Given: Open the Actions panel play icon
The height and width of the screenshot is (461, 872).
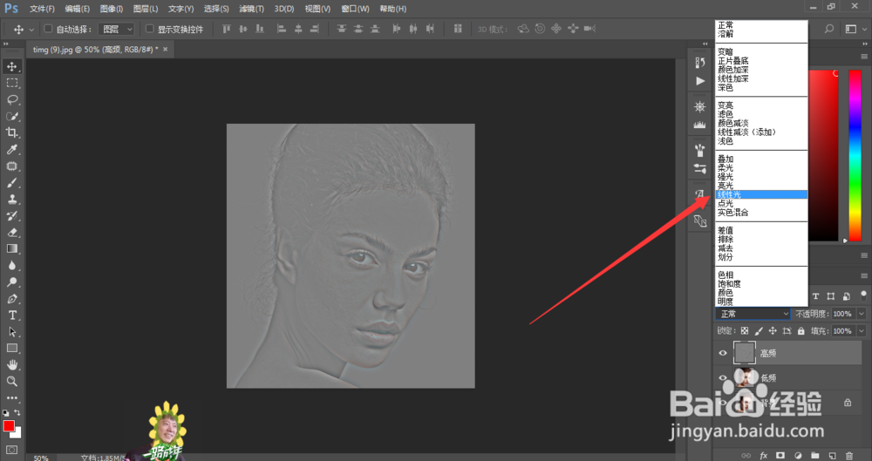Looking at the screenshot, I should [x=700, y=81].
